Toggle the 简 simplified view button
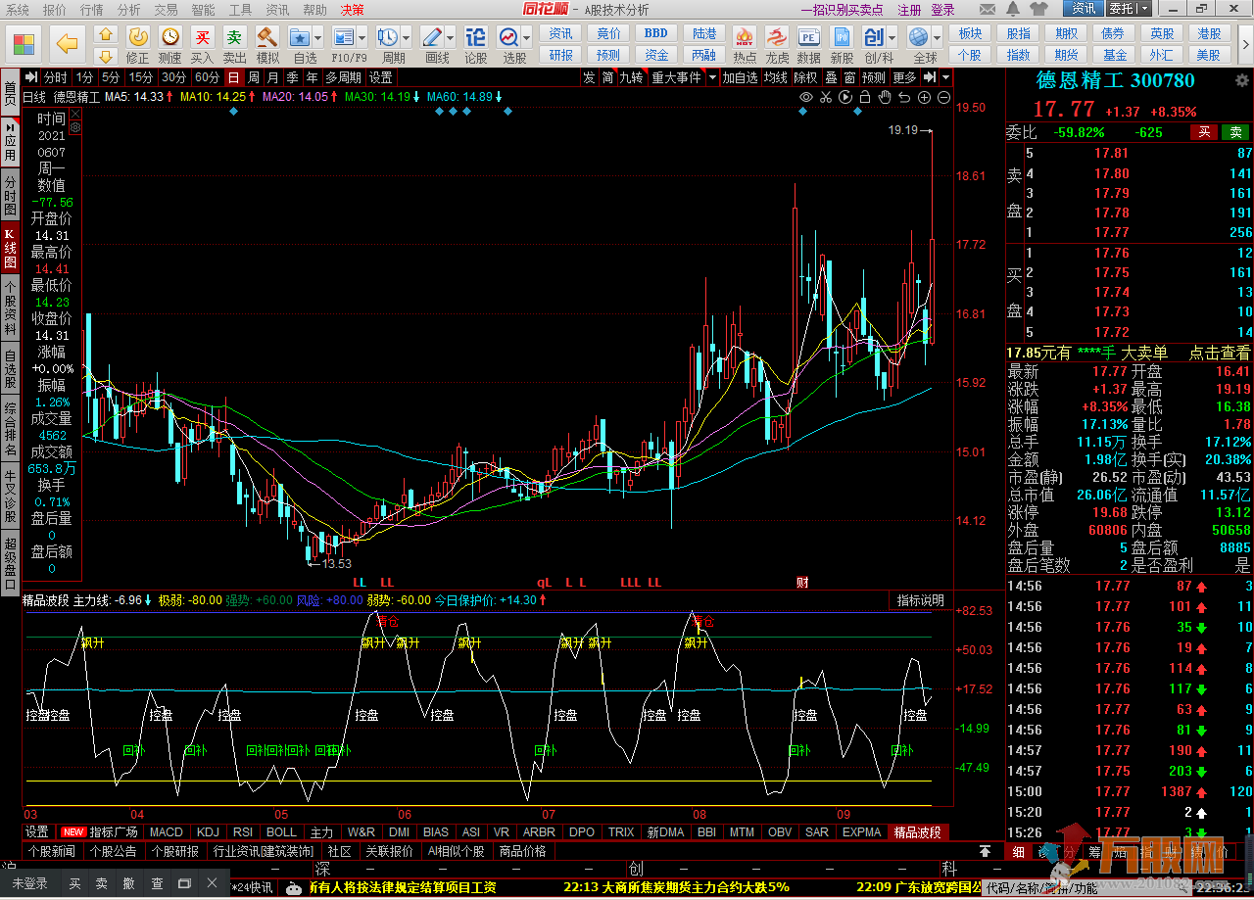This screenshot has height=900, width=1254. [x=608, y=77]
